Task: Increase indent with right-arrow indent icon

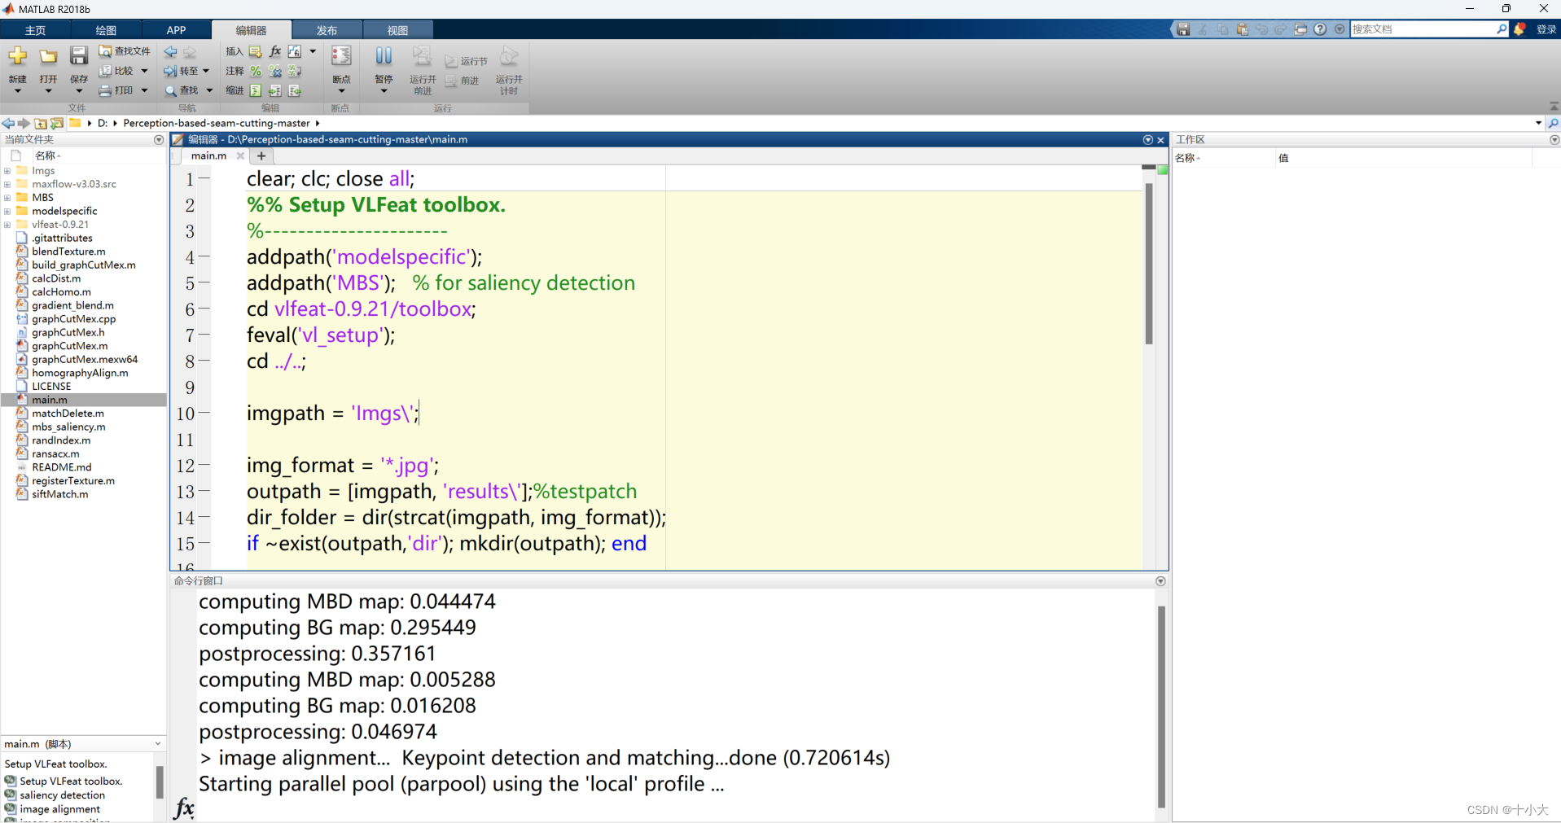Action: (x=275, y=90)
